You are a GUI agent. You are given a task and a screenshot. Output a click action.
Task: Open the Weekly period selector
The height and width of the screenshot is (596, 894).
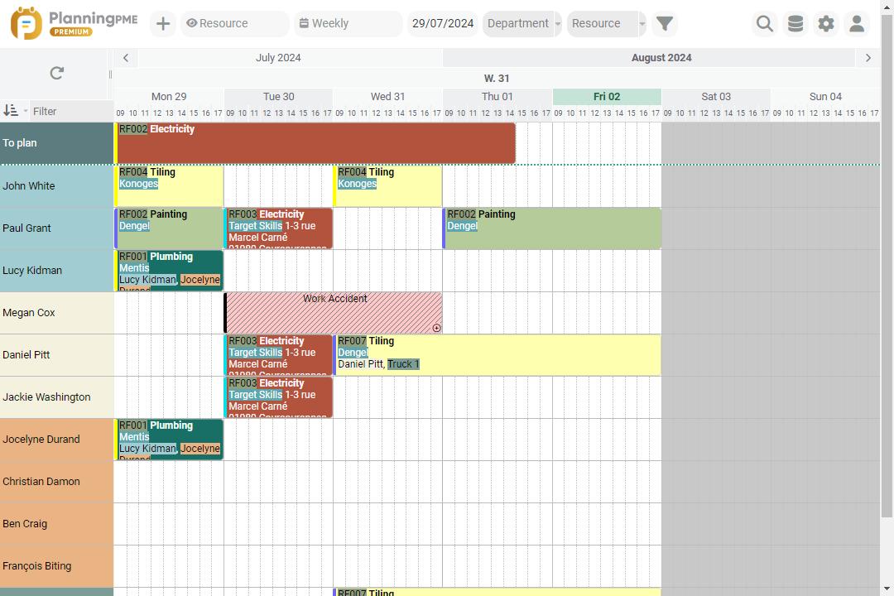[x=348, y=23]
